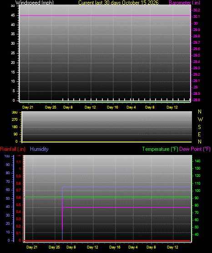This screenshot has height=253, width=212.
Task: Click "Day 25" label under the bottom chart
Action: click(x=54, y=247)
